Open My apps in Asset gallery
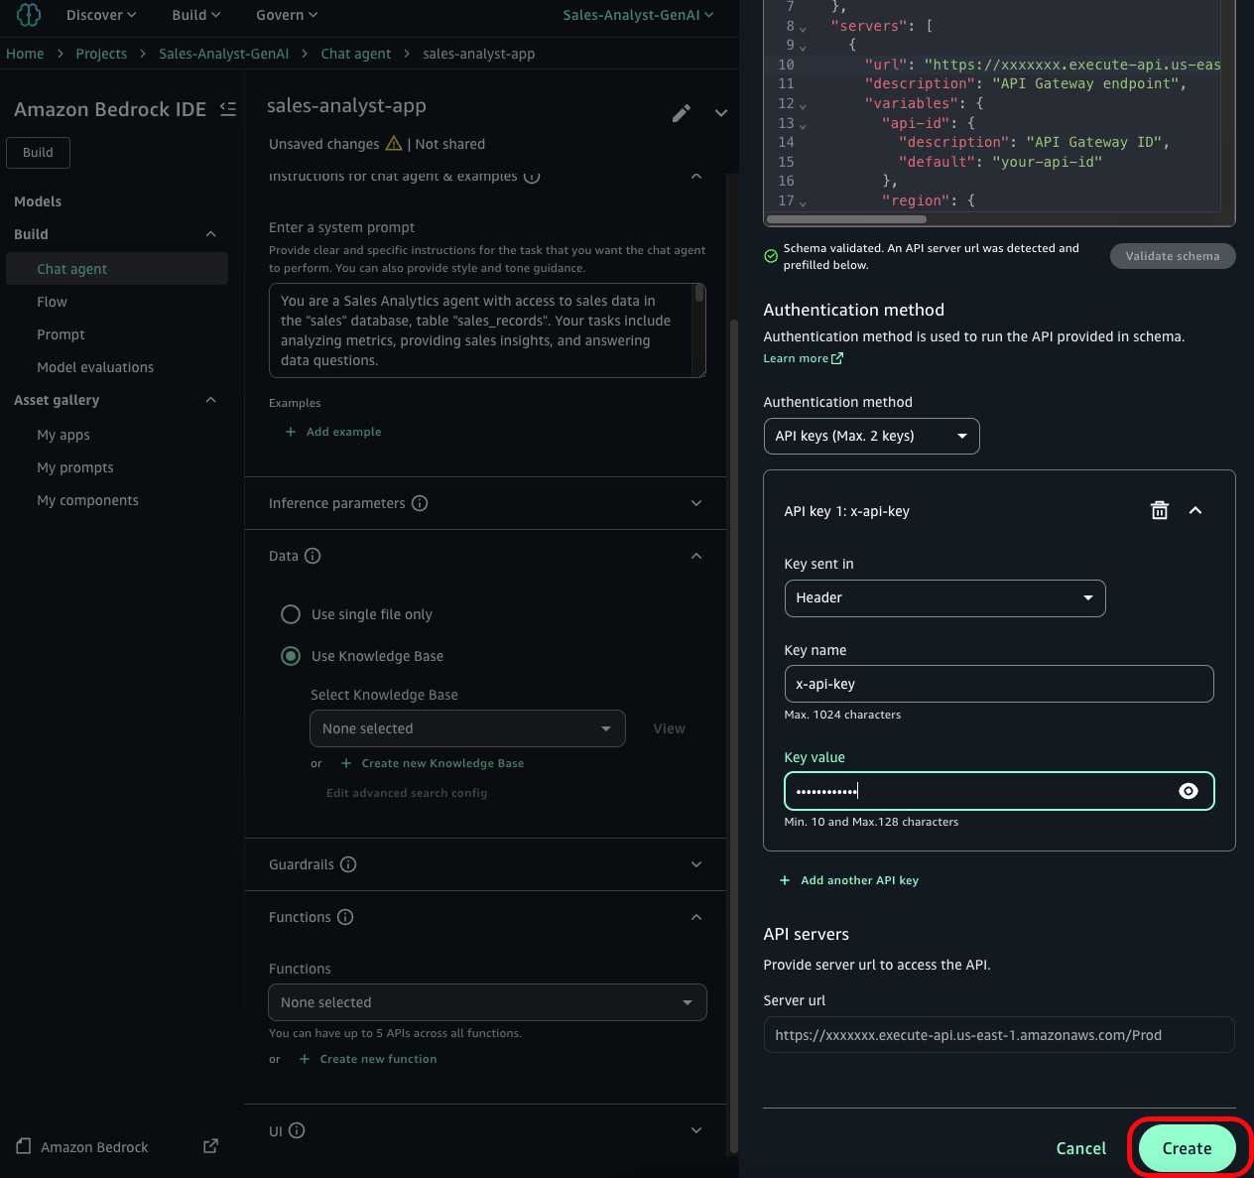The height and width of the screenshot is (1178, 1254). pos(63,435)
